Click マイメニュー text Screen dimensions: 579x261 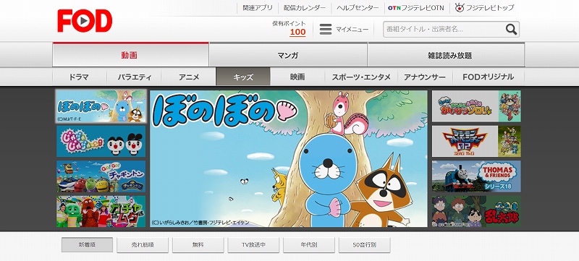[352, 30]
